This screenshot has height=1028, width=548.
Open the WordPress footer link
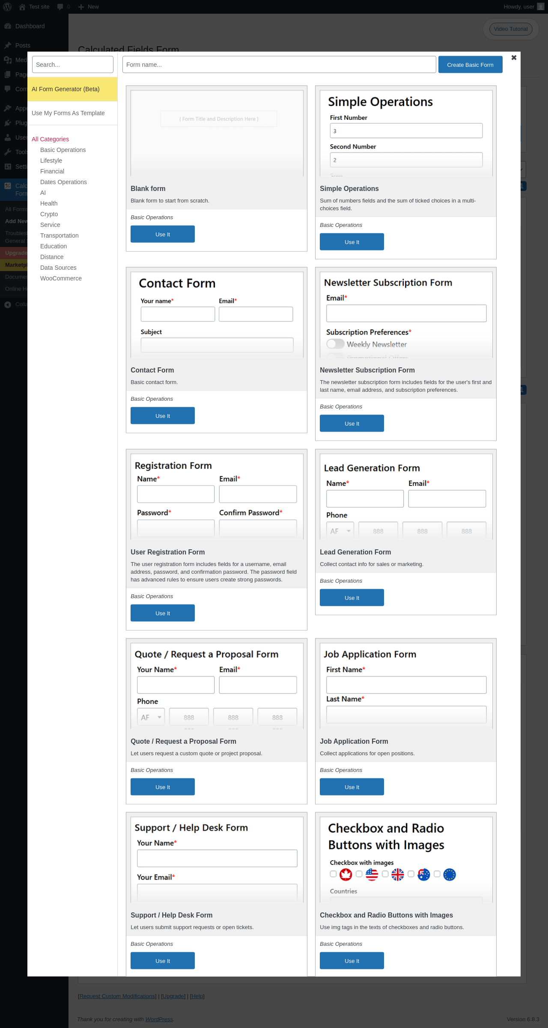[x=159, y=1019]
